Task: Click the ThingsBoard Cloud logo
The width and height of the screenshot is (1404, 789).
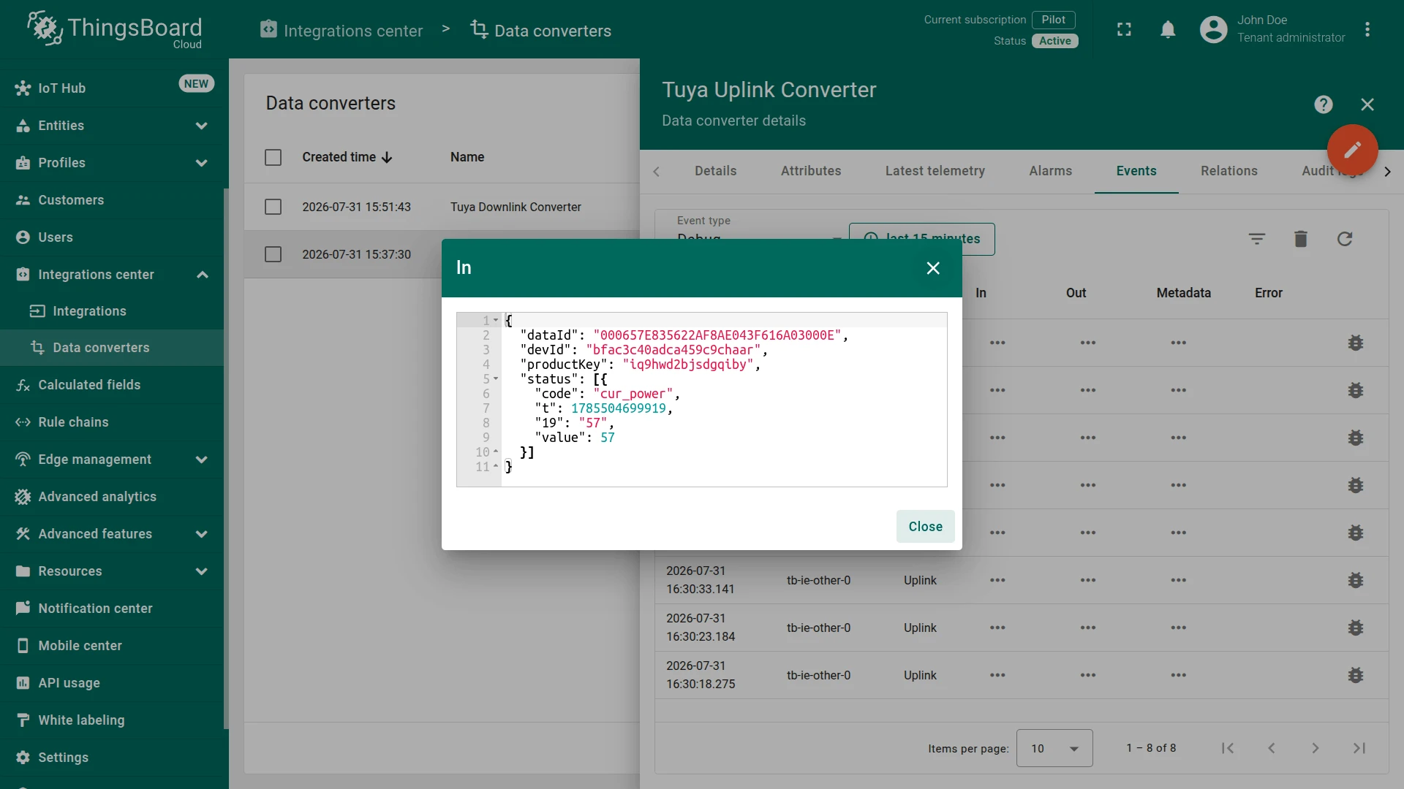Action: (115, 30)
